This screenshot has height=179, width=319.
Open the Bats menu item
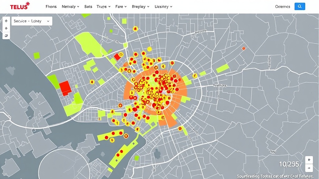(88, 7)
